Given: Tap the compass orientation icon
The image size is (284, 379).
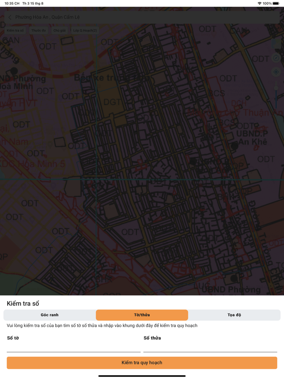Looking at the screenshot, I should tap(276, 58).
